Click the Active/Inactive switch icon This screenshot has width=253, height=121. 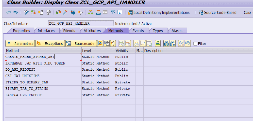34,12
